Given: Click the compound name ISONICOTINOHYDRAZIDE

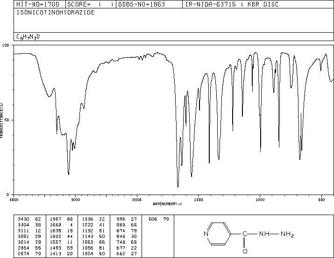Looking at the screenshot, I should pyautogui.click(x=56, y=13).
